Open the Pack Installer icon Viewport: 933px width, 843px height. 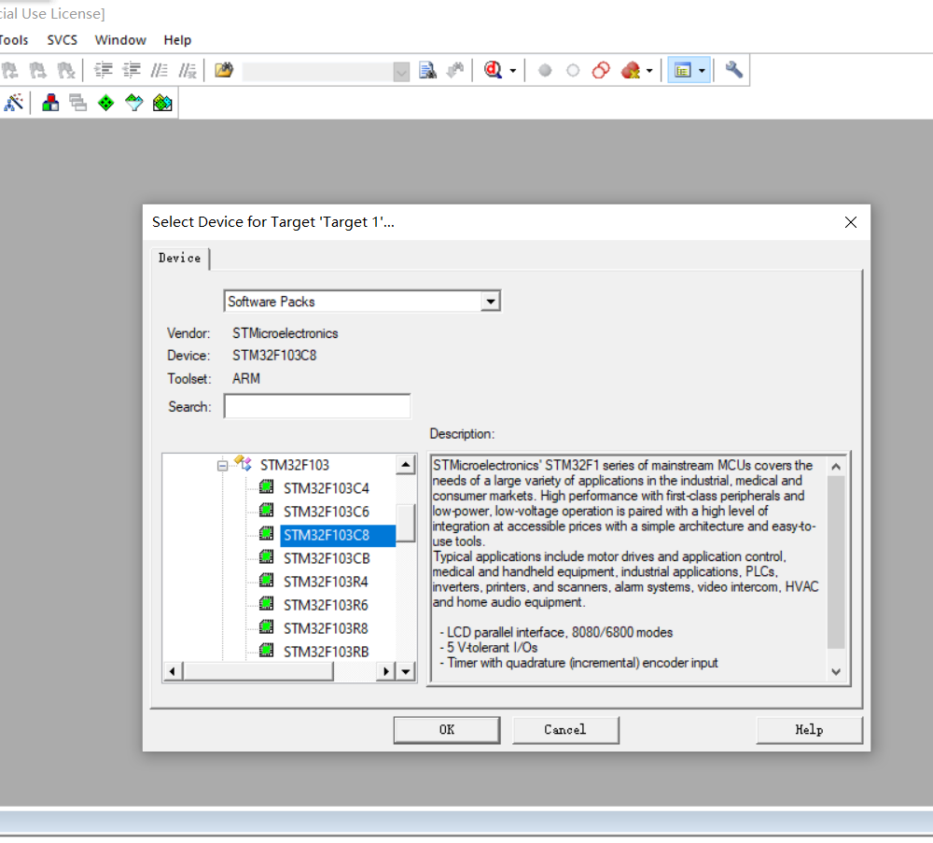click(161, 103)
